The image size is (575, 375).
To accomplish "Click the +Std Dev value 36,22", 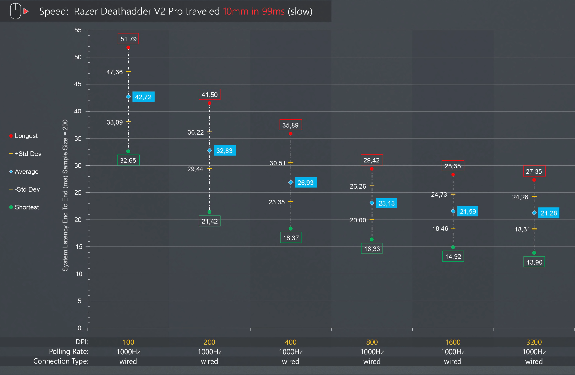I will [196, 132].
